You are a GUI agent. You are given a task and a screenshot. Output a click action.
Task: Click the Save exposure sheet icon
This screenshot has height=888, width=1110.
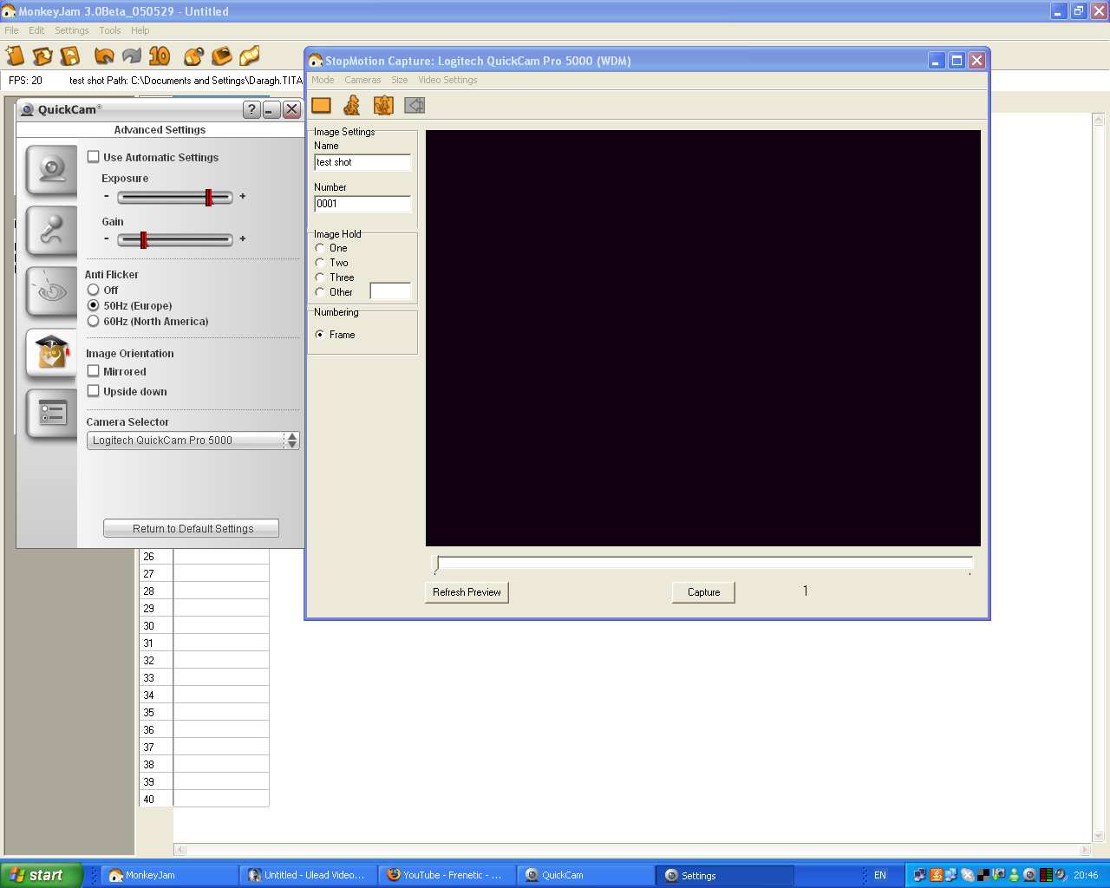coord(69,55)
